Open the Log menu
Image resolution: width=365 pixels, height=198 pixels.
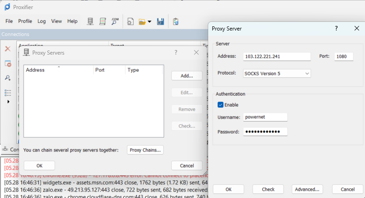tap(41, 21)
